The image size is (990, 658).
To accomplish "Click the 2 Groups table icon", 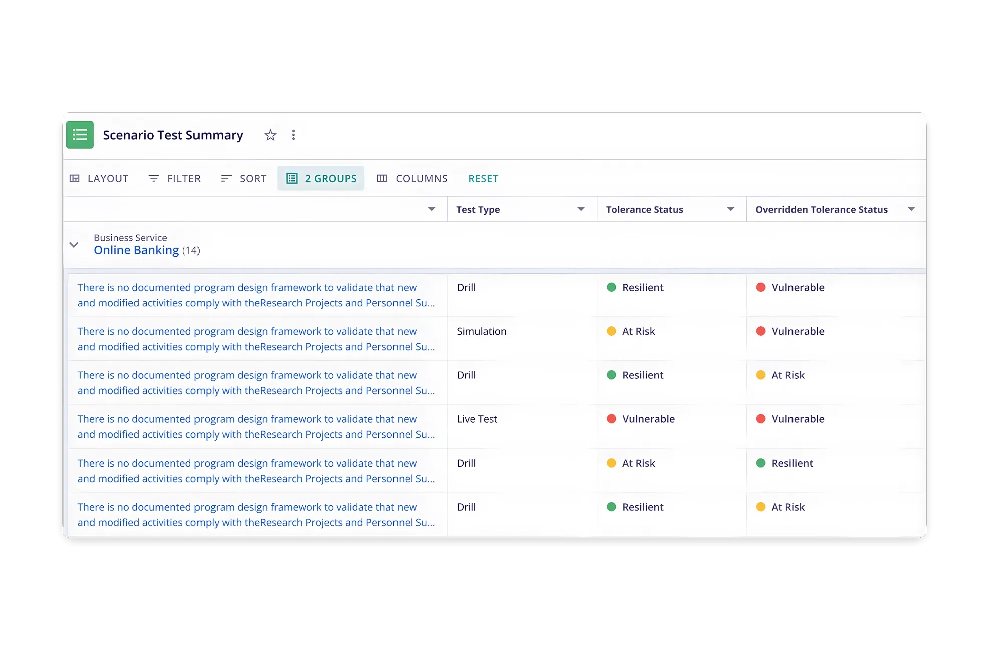I will (x=292, y=179).
